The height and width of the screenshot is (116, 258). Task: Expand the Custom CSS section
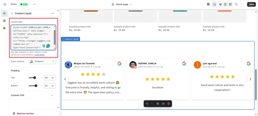pos(52,95)
